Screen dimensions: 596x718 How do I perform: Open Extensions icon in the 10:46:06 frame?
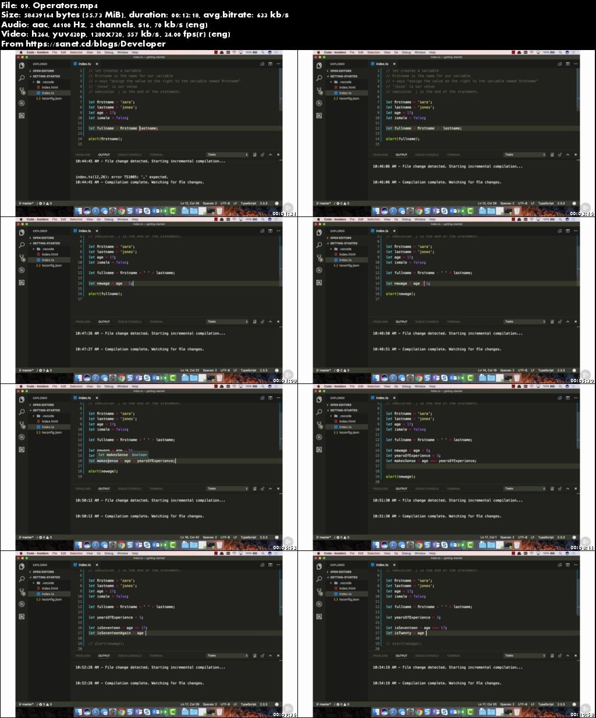(x=319, y=115)
